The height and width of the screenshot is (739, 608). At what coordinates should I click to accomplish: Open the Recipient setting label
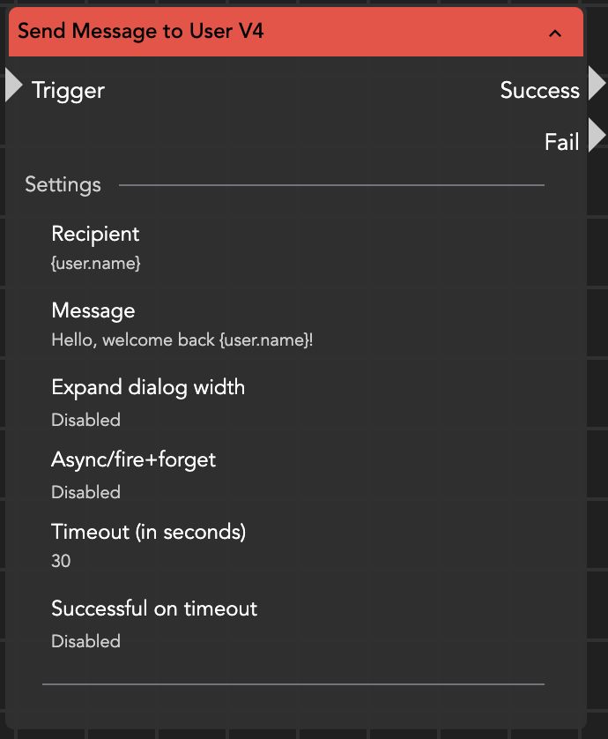click(x=95, y=234)
